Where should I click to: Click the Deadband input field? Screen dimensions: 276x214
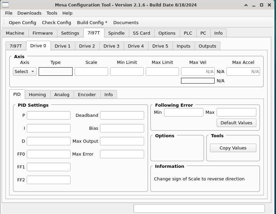tap(122, 115)
